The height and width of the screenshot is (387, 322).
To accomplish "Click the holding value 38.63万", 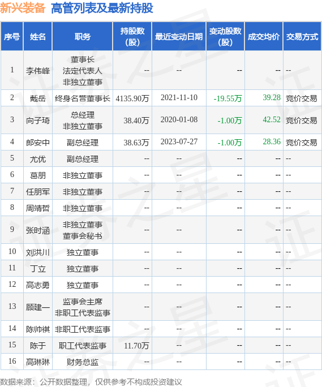I will [x=136, y=143].
